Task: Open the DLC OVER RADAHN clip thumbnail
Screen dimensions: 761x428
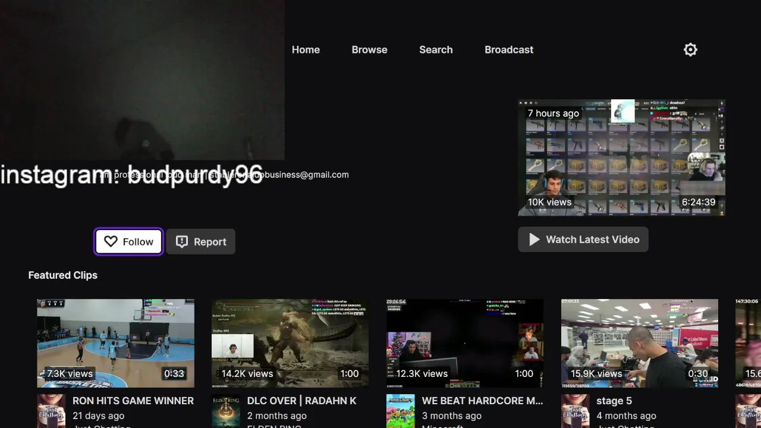Action: (290, 343)
